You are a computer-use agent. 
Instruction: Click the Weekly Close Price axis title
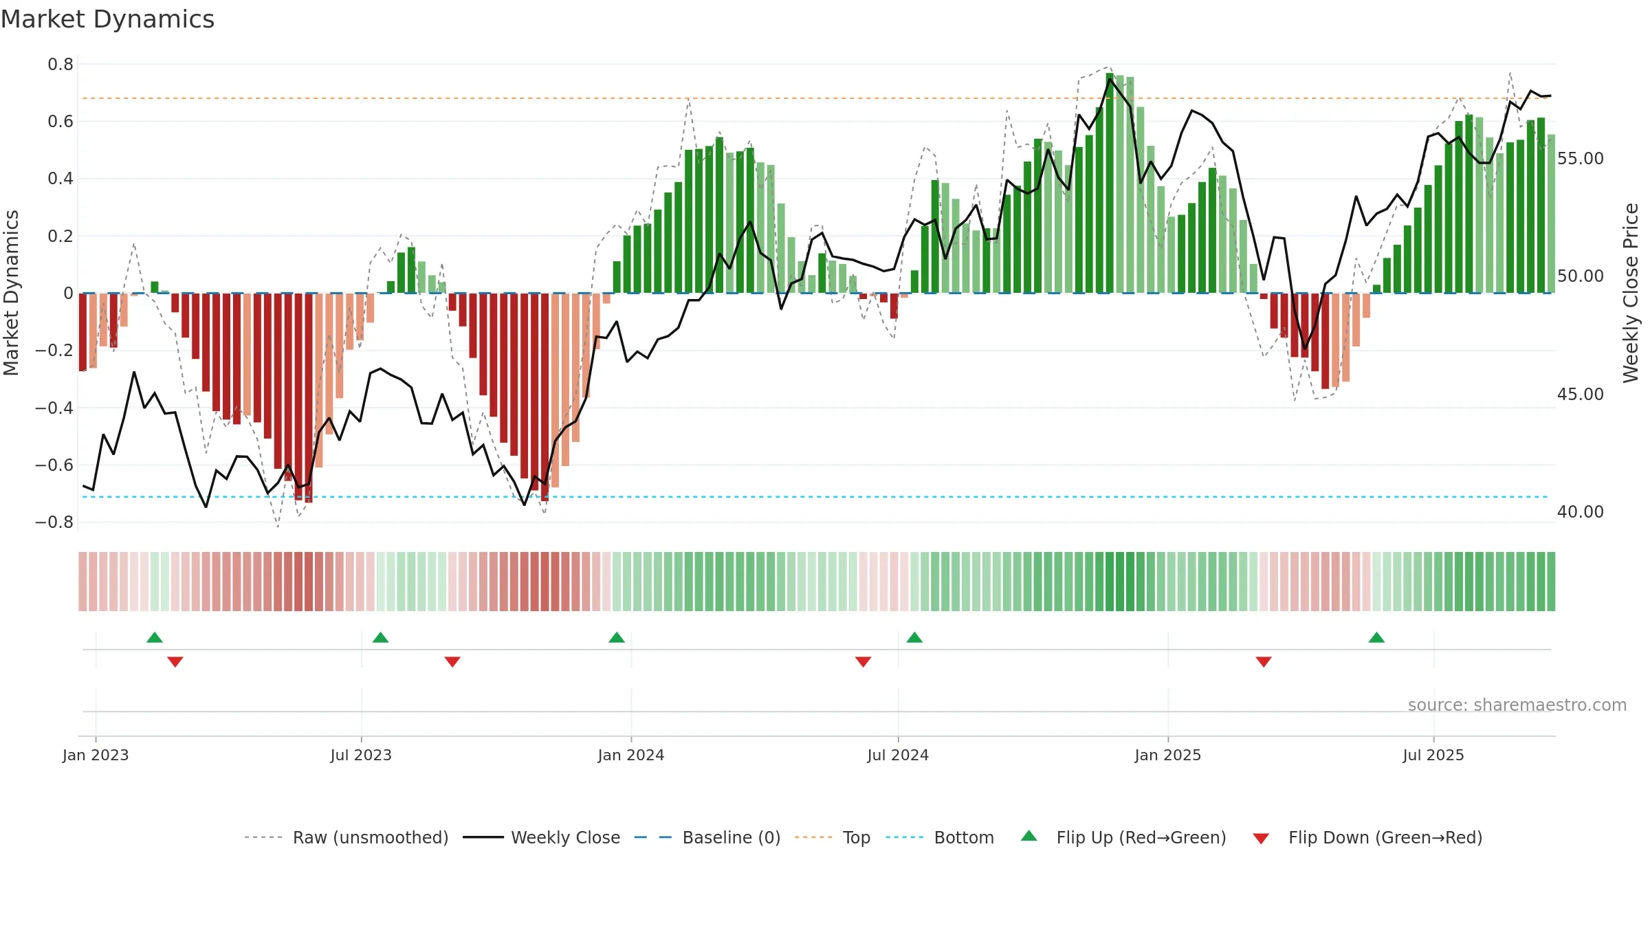click(x=1631, y=293)
